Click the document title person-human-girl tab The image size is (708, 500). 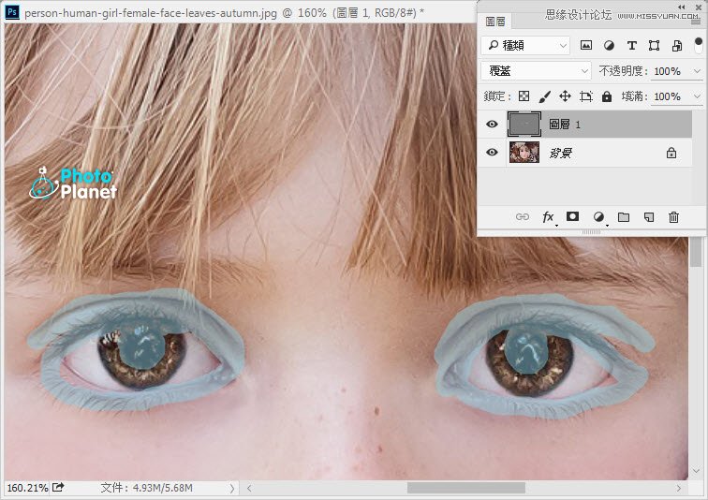[x=224, y=12]
